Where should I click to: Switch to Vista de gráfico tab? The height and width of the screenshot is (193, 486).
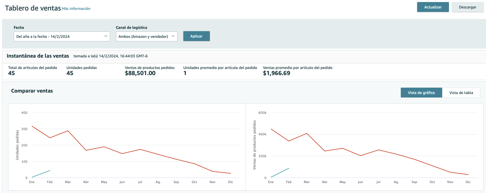(421, 93)
